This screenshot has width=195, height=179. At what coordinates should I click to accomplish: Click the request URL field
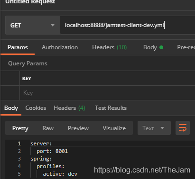[128, 25]
